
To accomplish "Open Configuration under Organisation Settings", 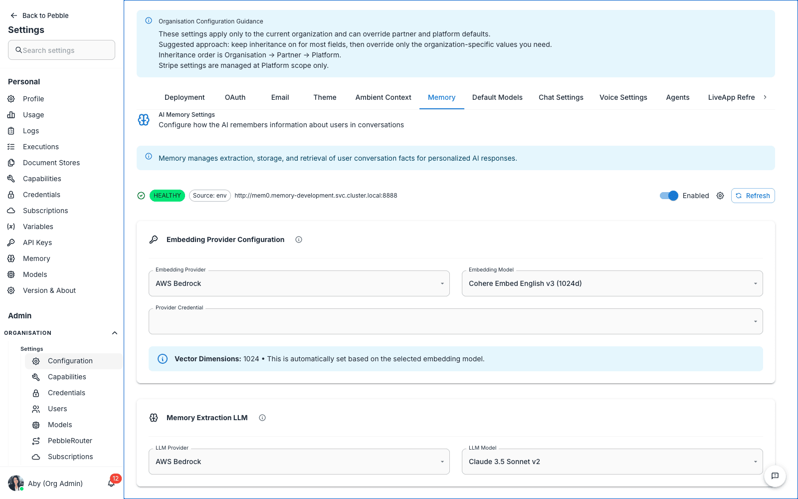I will point(73,361).
